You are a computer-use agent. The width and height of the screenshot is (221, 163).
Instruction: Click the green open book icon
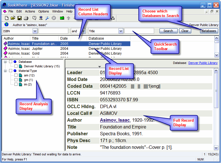(62, 18)
